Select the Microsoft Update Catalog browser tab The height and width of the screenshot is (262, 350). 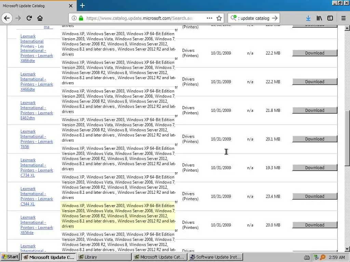click(38, 6)
